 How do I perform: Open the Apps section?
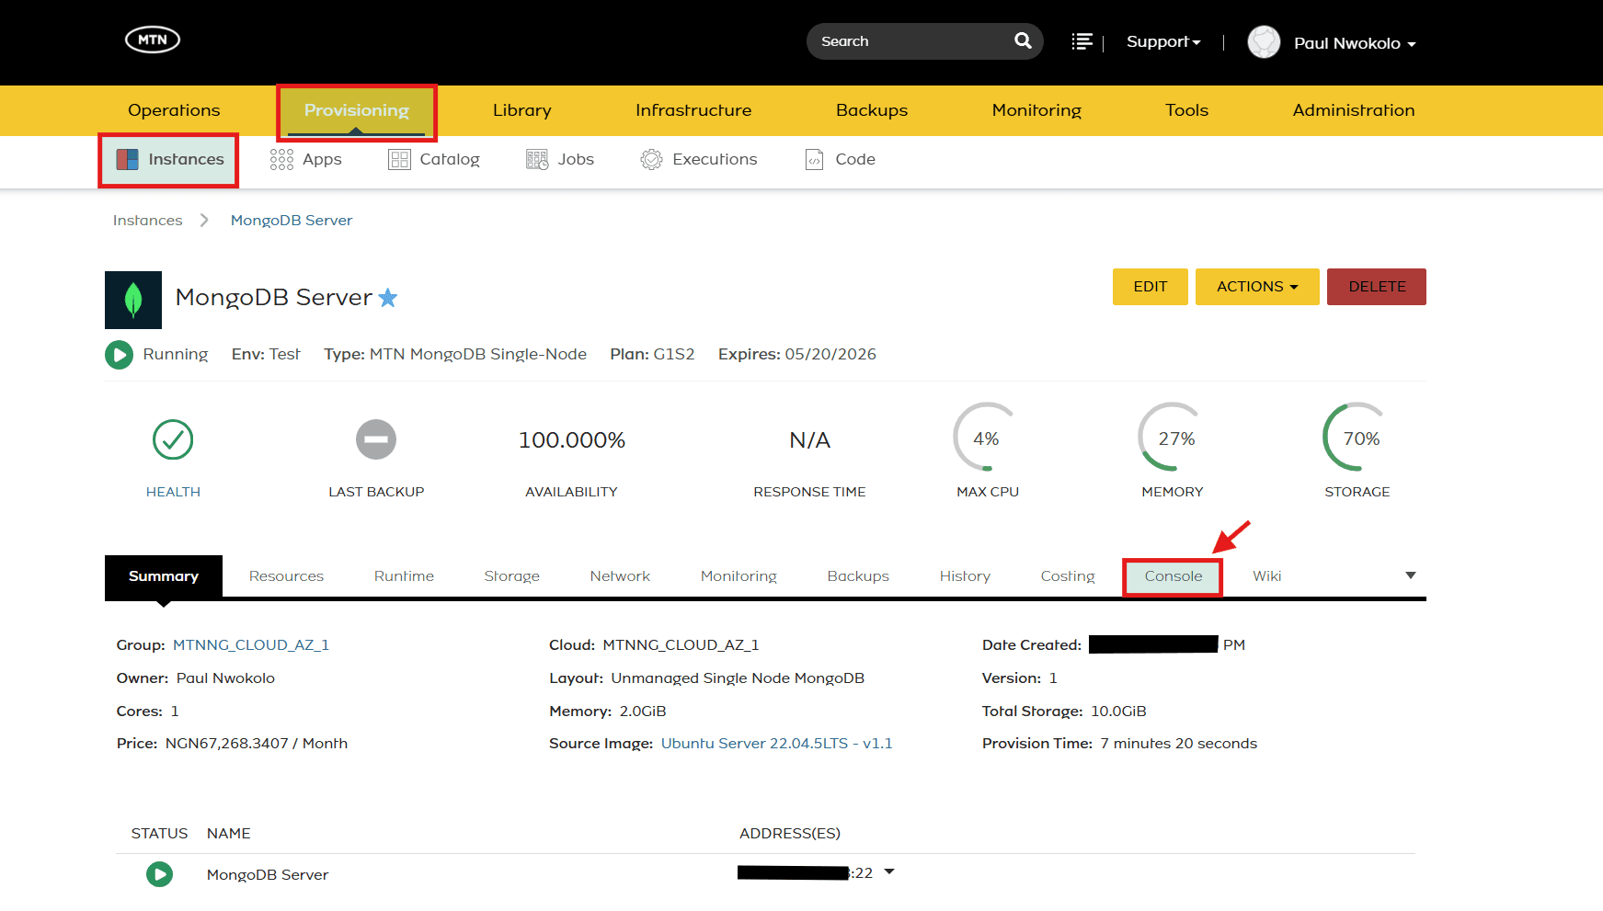point(306,160)
